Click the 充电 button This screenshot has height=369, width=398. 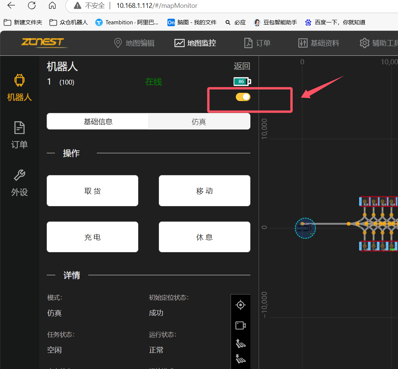[92, 237]
